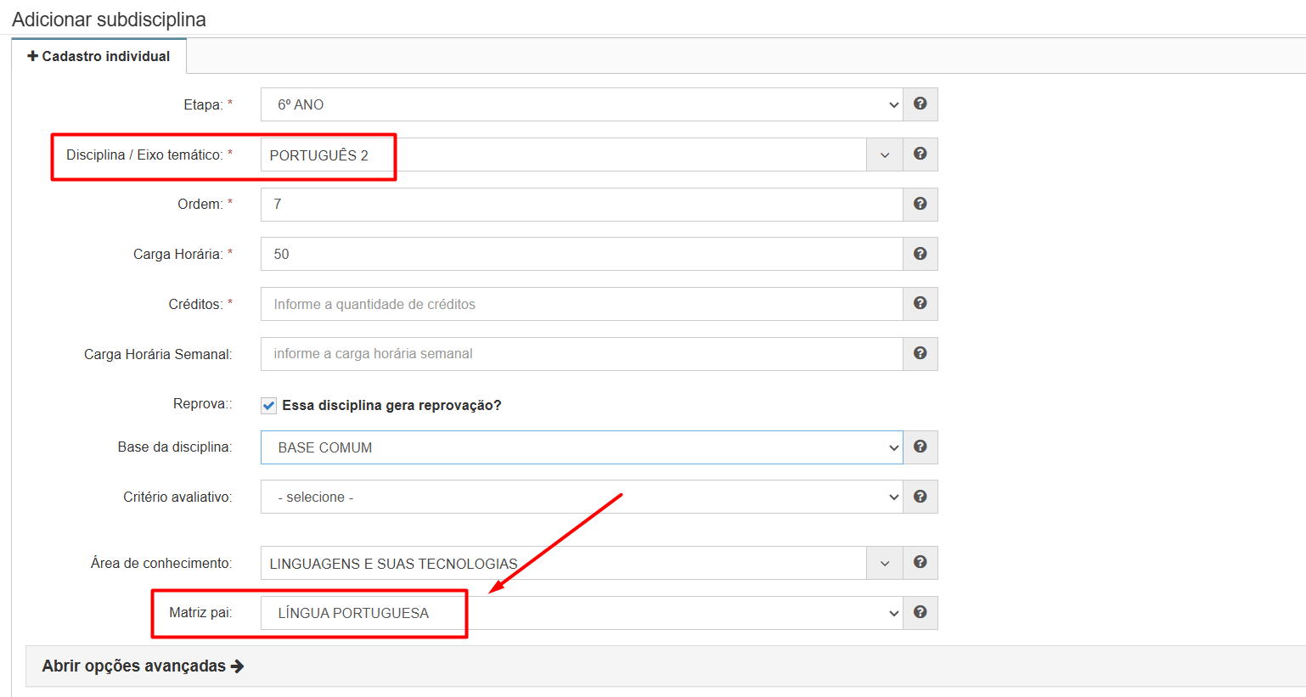Viewport: 1306px width, 697px height.
Task: Show help for the Créditos field
Action: coord(920,303)
